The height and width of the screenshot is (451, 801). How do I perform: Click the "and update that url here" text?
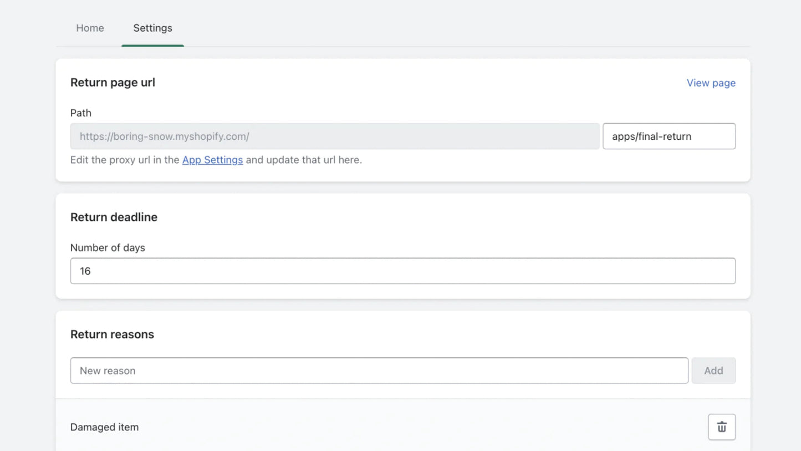click(x=303, y=160)
